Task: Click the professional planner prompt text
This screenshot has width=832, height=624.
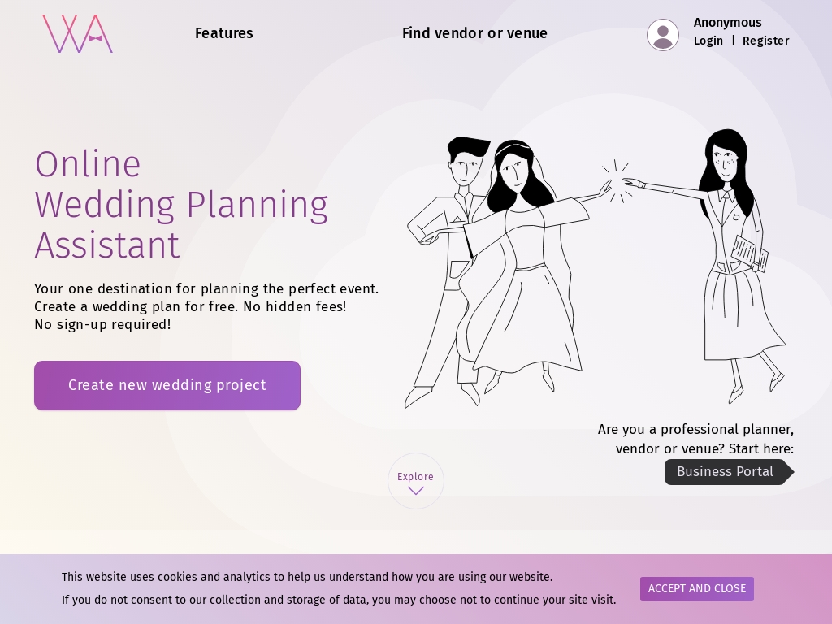Action: [x=695, y=439]
